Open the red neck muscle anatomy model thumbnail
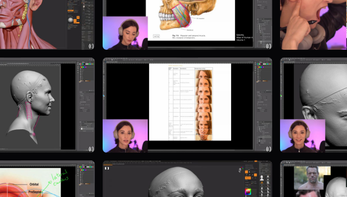This screenshot has width=347, height=197. (x=47, y=24)
